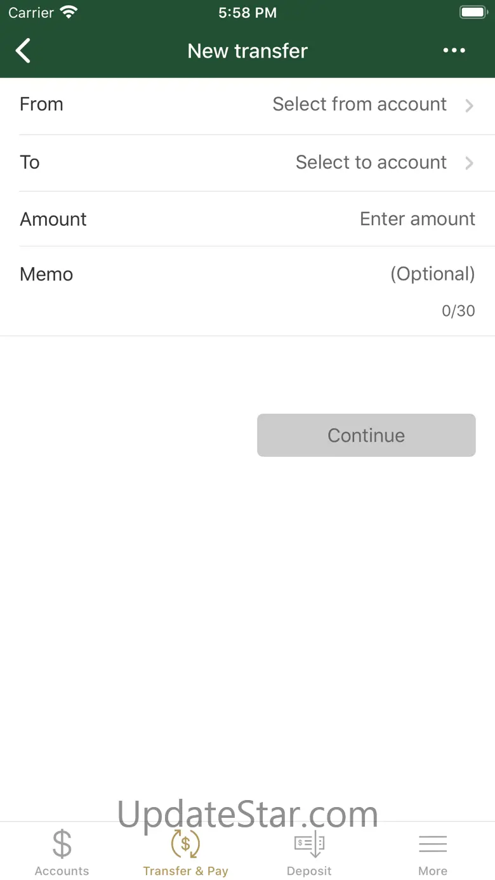Viewport: 495px width, 880px height.
Task: Open the three-dot options menu
Action: click(x=454, y=51)
